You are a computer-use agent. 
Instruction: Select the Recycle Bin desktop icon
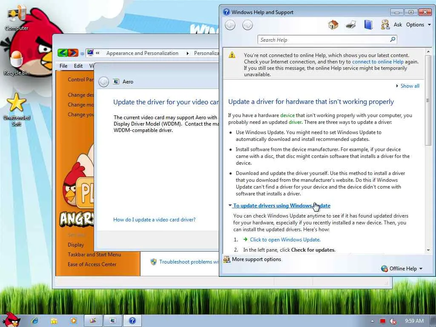pos(16,63)
